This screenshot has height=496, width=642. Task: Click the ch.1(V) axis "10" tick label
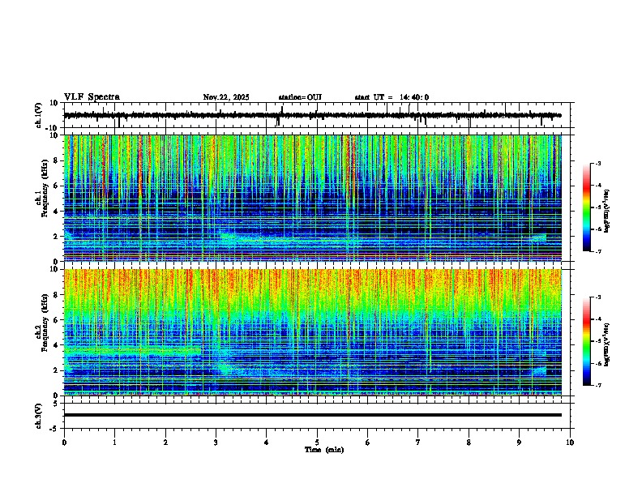53,103
